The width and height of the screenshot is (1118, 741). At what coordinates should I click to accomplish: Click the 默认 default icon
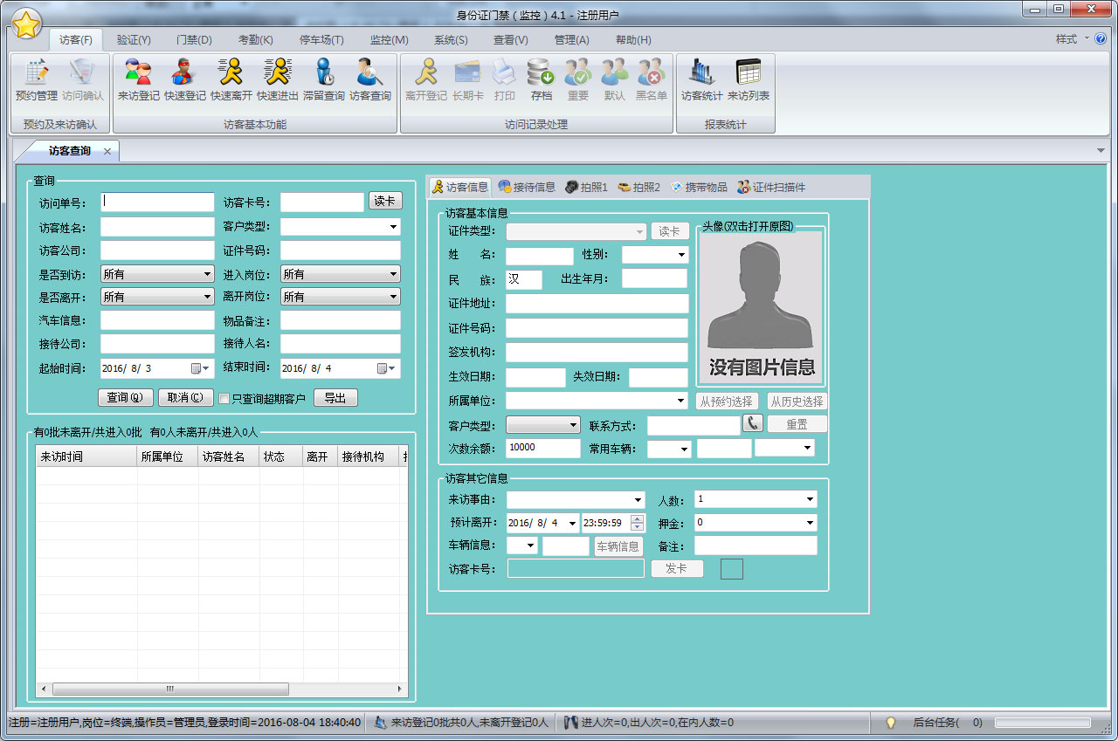coord(615,80)
